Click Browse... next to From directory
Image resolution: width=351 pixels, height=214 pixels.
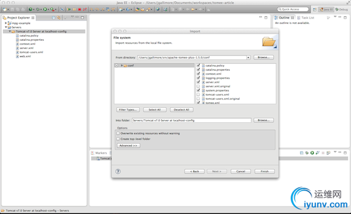[x=263, y=57]
